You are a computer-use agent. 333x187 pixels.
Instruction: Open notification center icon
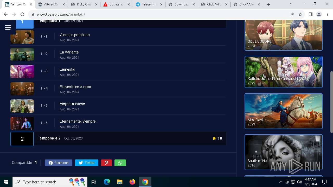tap(324, 182)
